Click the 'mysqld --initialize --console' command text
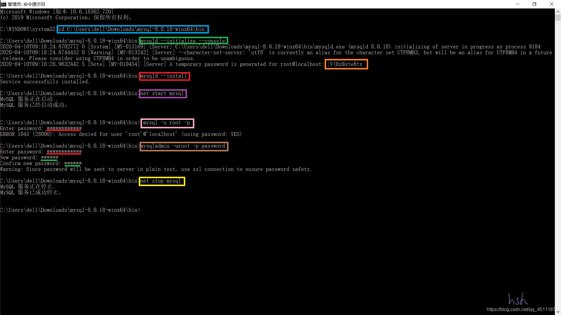This screenshot has width=561, height=315. coord(183,41)
